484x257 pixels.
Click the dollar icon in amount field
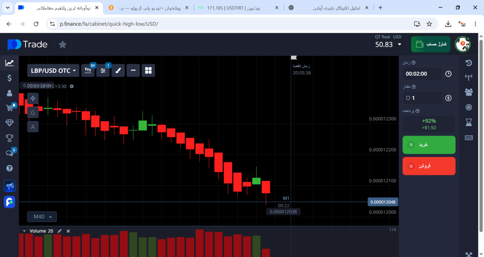click(448, 98)
